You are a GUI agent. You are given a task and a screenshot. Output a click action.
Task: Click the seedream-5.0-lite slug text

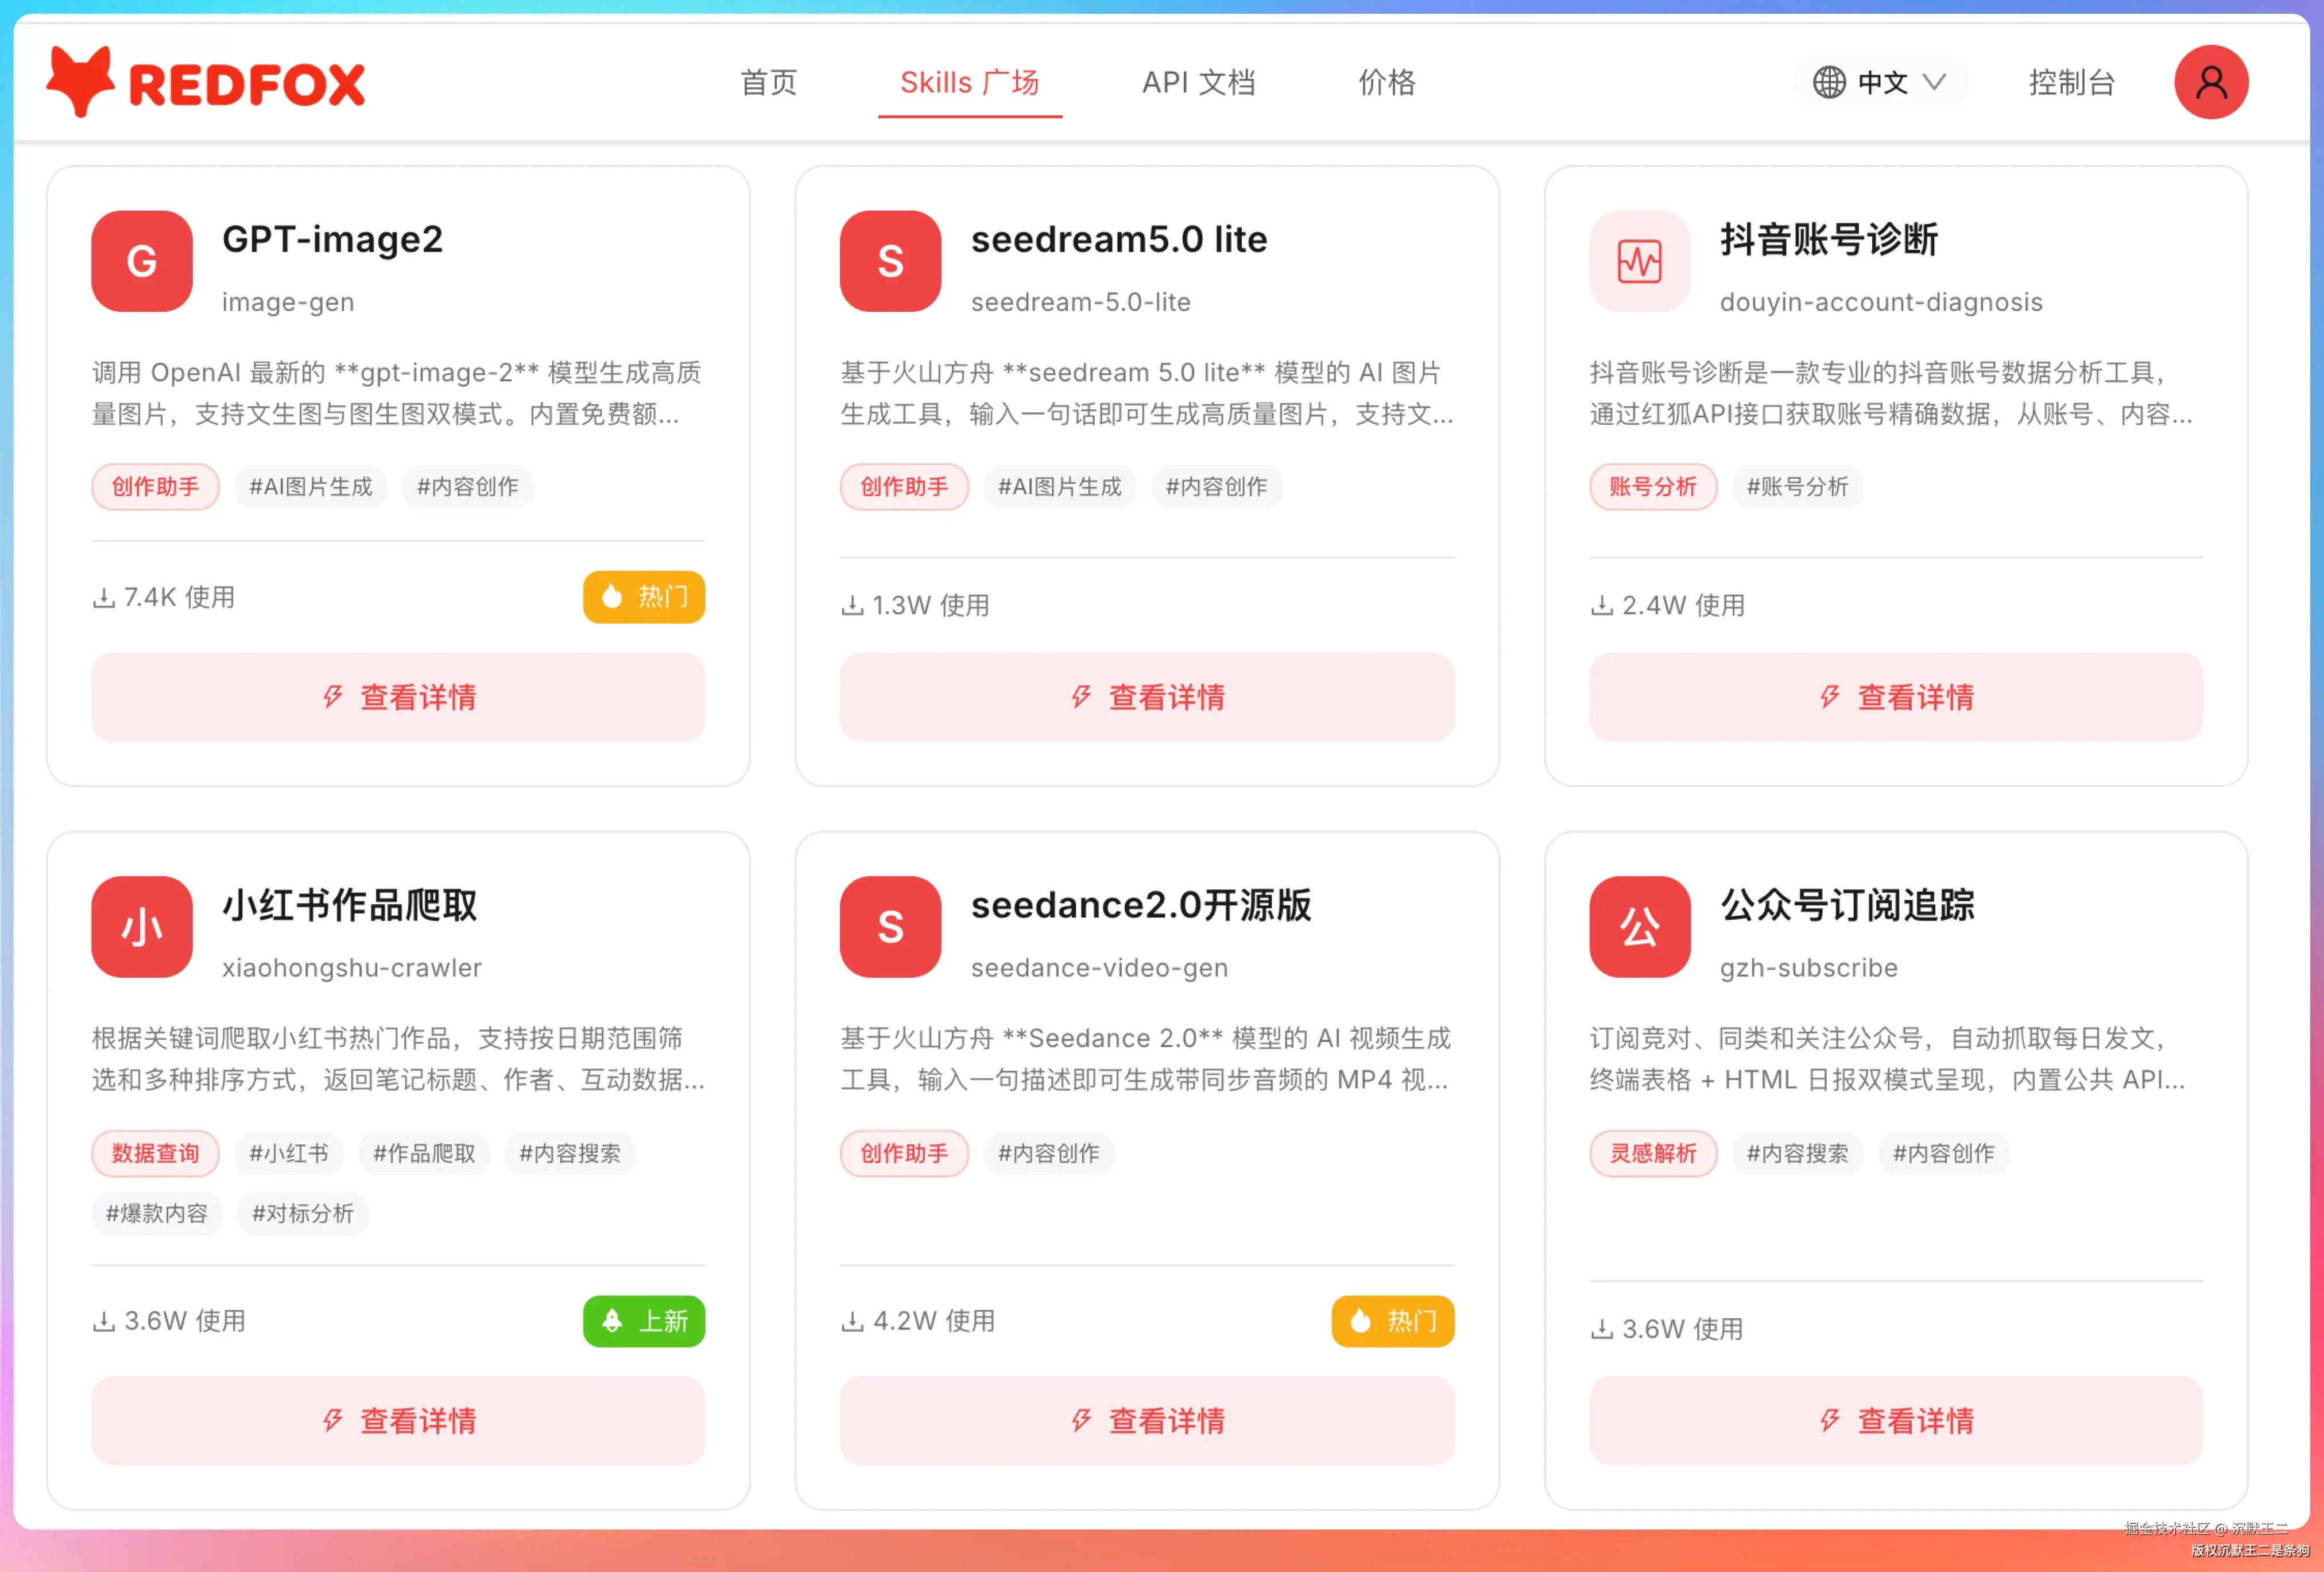[1081, 302]
